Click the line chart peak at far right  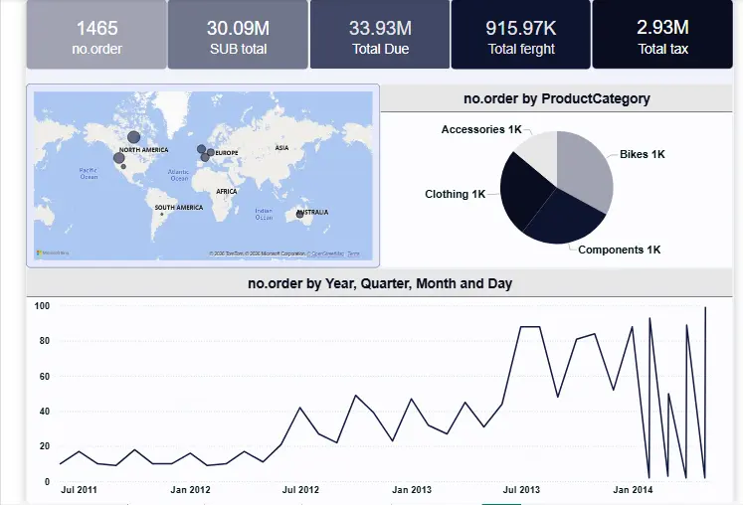(705, 307)
